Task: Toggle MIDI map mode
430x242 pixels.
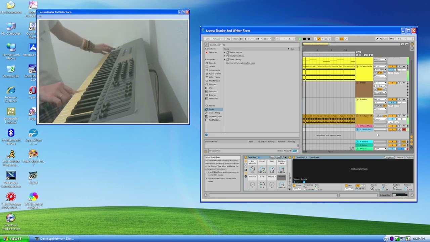Action: click(x=392, y=39)
